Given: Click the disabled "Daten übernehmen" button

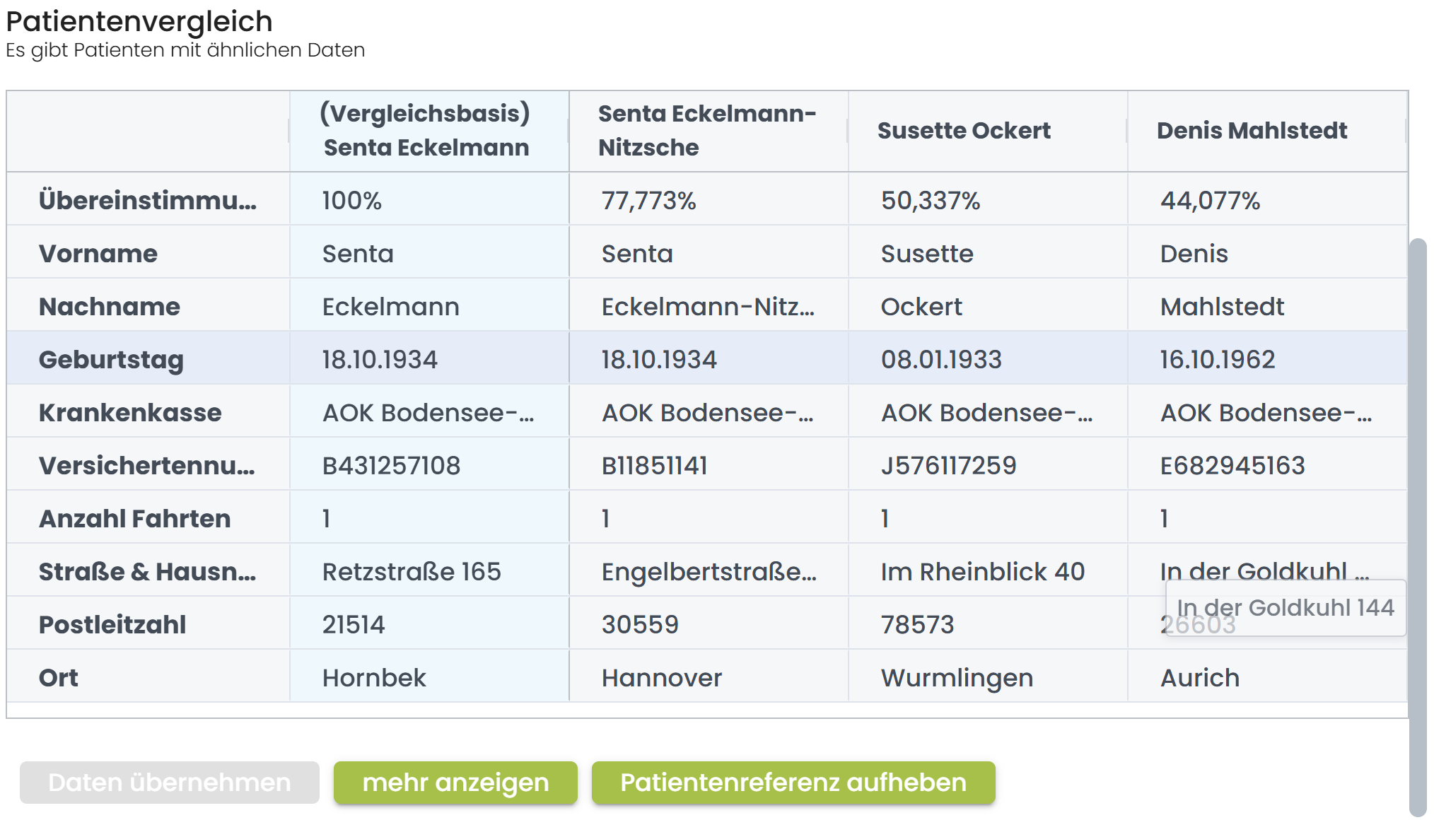Looking at the screenshot, I should [168, 783].
